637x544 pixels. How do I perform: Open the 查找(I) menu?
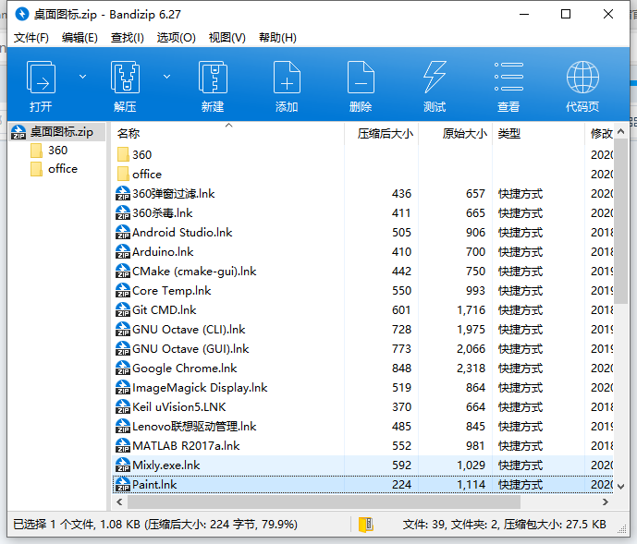click(128, 38)
